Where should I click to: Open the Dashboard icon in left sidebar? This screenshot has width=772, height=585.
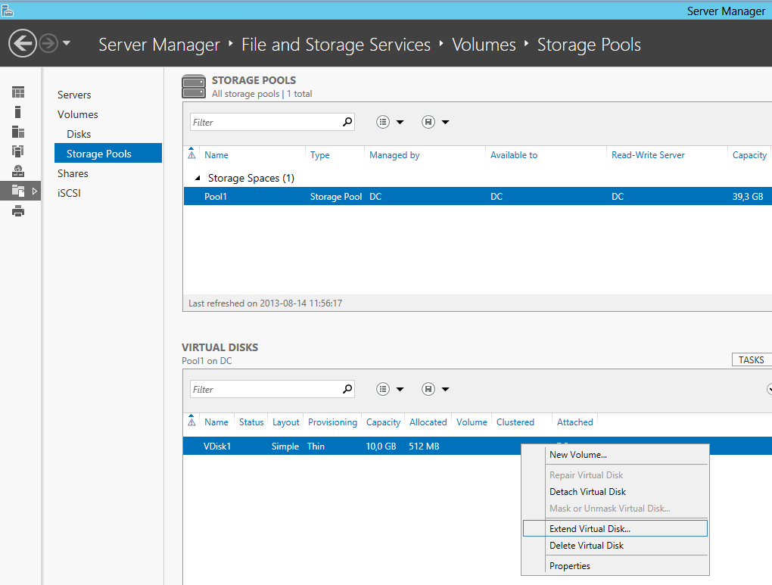[18, 92]
